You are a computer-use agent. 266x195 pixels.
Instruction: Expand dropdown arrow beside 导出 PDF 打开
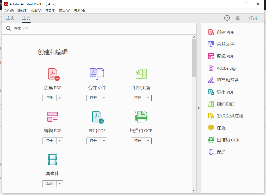(104, 141)
